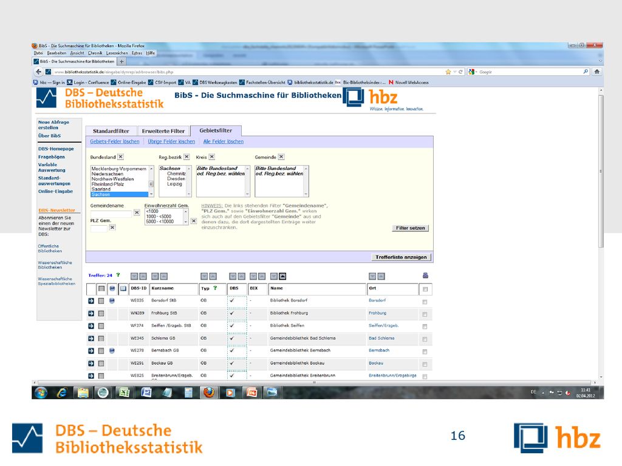The height and width of the screenshot is (466, 622).
Task: Clear the Gemeindename field with its X
Action: tap(137, 213)
